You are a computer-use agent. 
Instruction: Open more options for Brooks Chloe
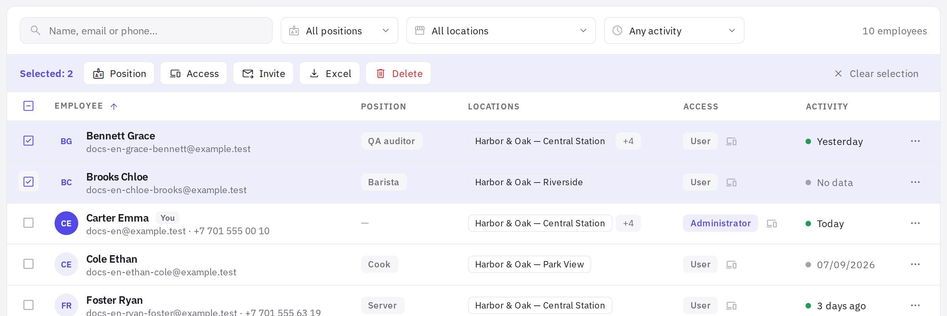[x=915, y=182]
